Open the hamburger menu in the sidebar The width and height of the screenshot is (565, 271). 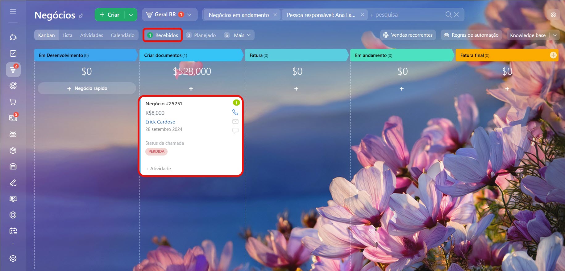13,11
